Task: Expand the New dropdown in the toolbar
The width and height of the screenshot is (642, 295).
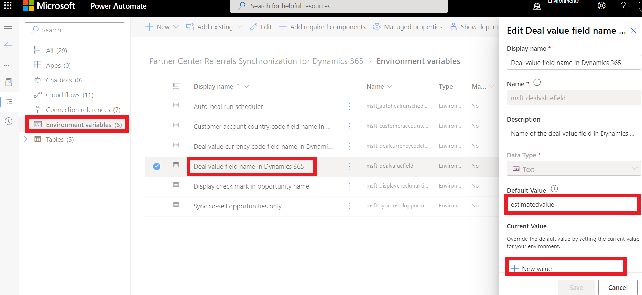Action: tap(176, 27)
